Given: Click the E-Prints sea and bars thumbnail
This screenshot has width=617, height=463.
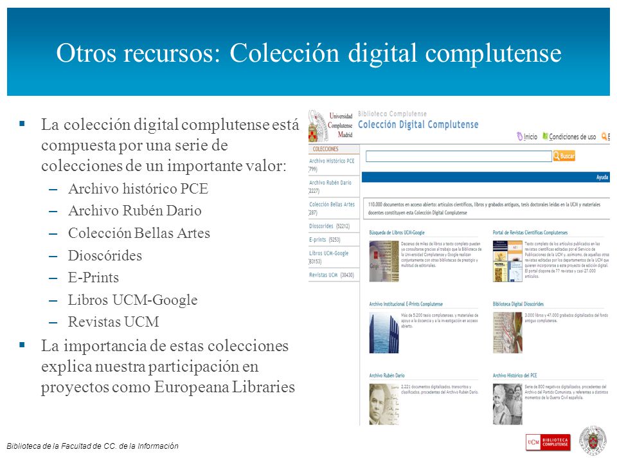Looking at the screenshot, I should pos(384,332).
